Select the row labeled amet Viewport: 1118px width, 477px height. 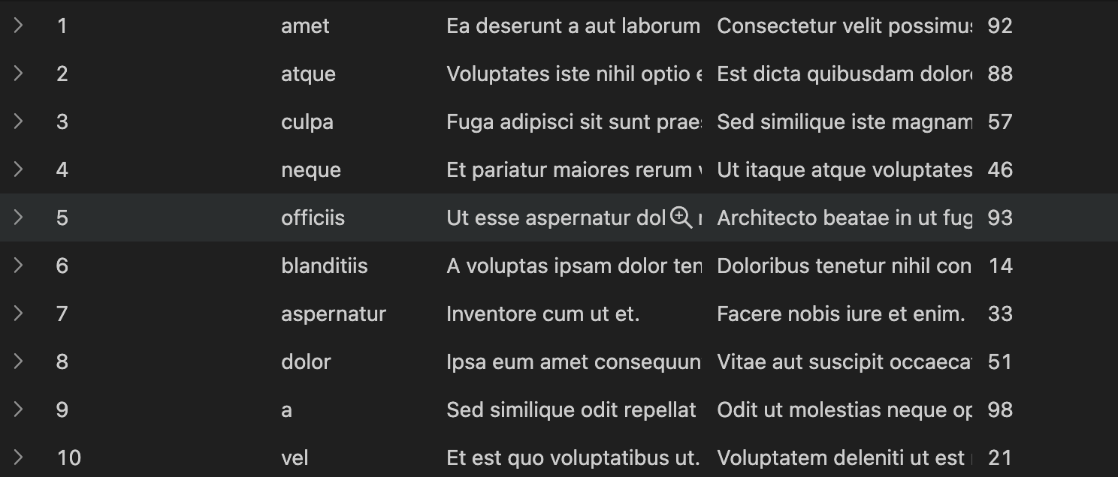[x=305, y=25]
